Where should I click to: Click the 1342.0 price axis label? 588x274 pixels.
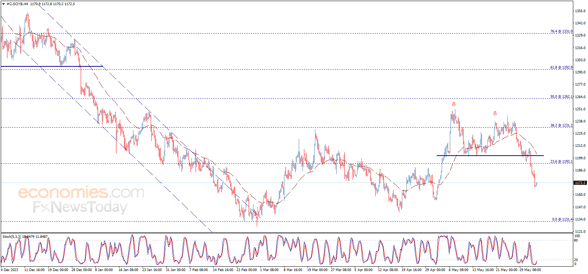pos(580,23)
